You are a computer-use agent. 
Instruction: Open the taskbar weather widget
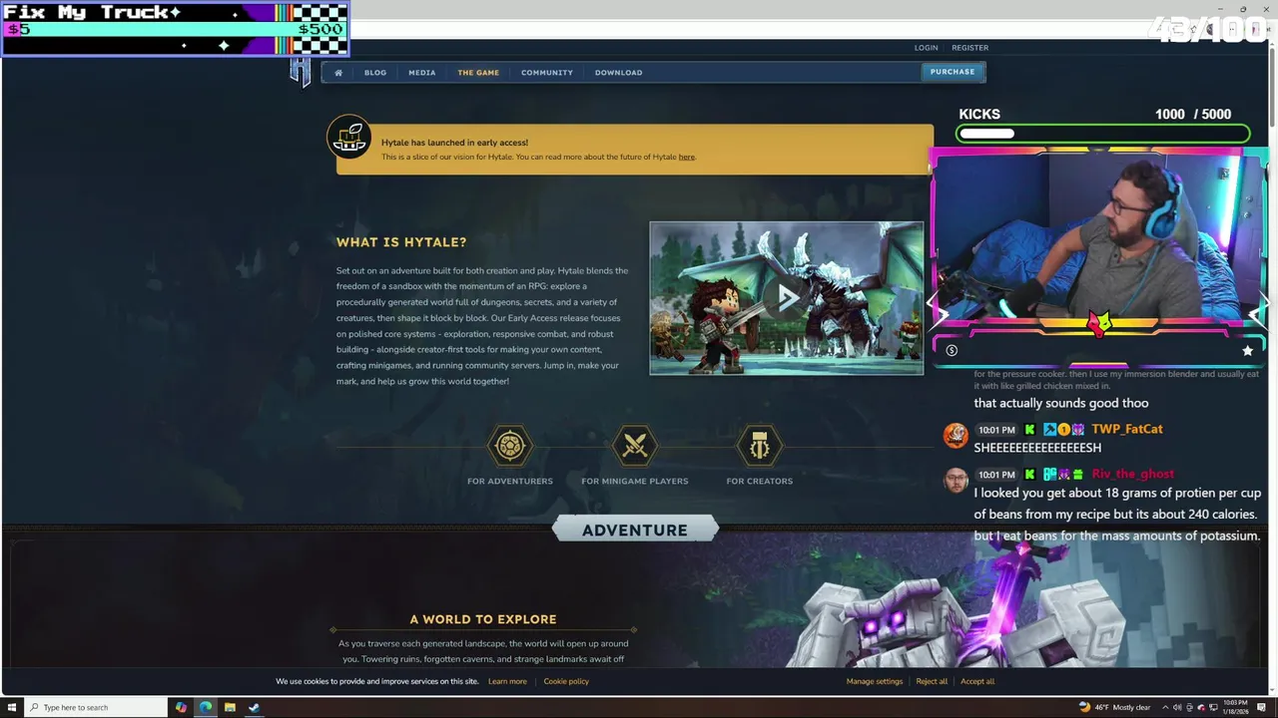(1114, 707)
